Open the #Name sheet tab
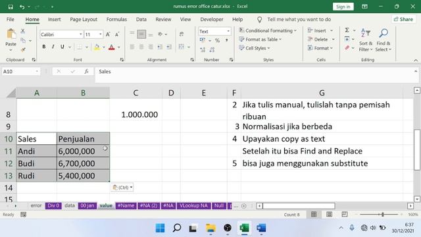421x237 pixels. [126, 205]
